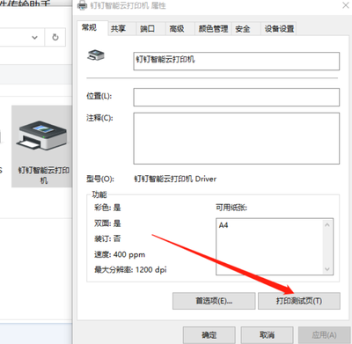Click the 钉钉智能云打印机 Driver model text
Image resolution: width=352 pixels, height=344 pixels.
click(175, 179)
